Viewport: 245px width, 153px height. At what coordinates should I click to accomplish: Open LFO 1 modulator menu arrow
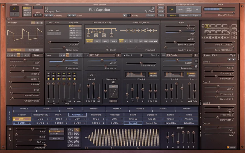coord(29,119)
